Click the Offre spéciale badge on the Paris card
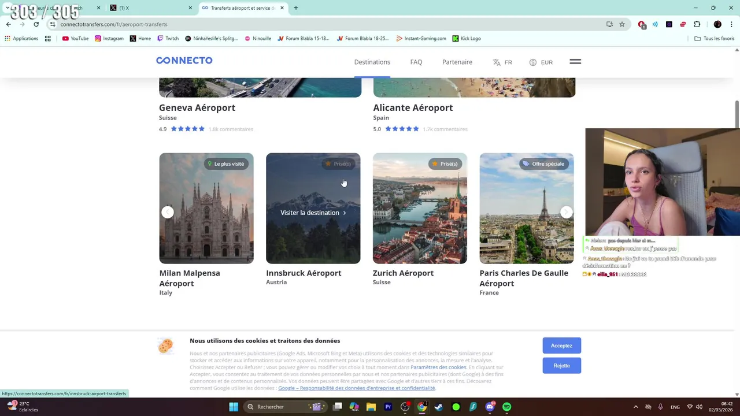The width and height of the screenshot is (740, 416). (543, 164)
